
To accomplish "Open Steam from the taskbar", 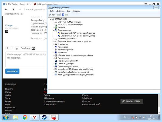I will (x=44, y=117).
